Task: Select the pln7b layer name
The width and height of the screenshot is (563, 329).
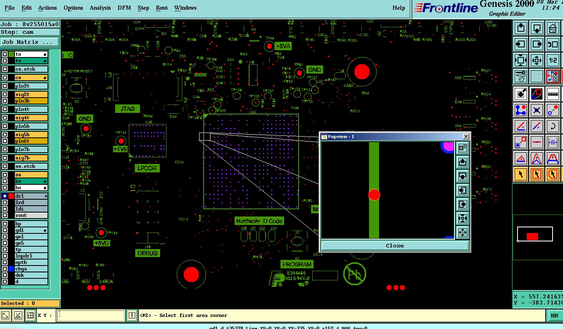Action: point(31,149)
